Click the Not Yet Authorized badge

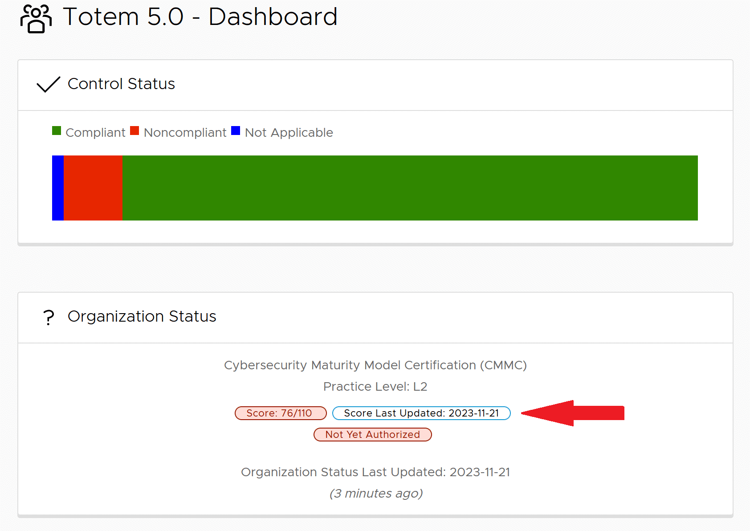coord(372,434)
